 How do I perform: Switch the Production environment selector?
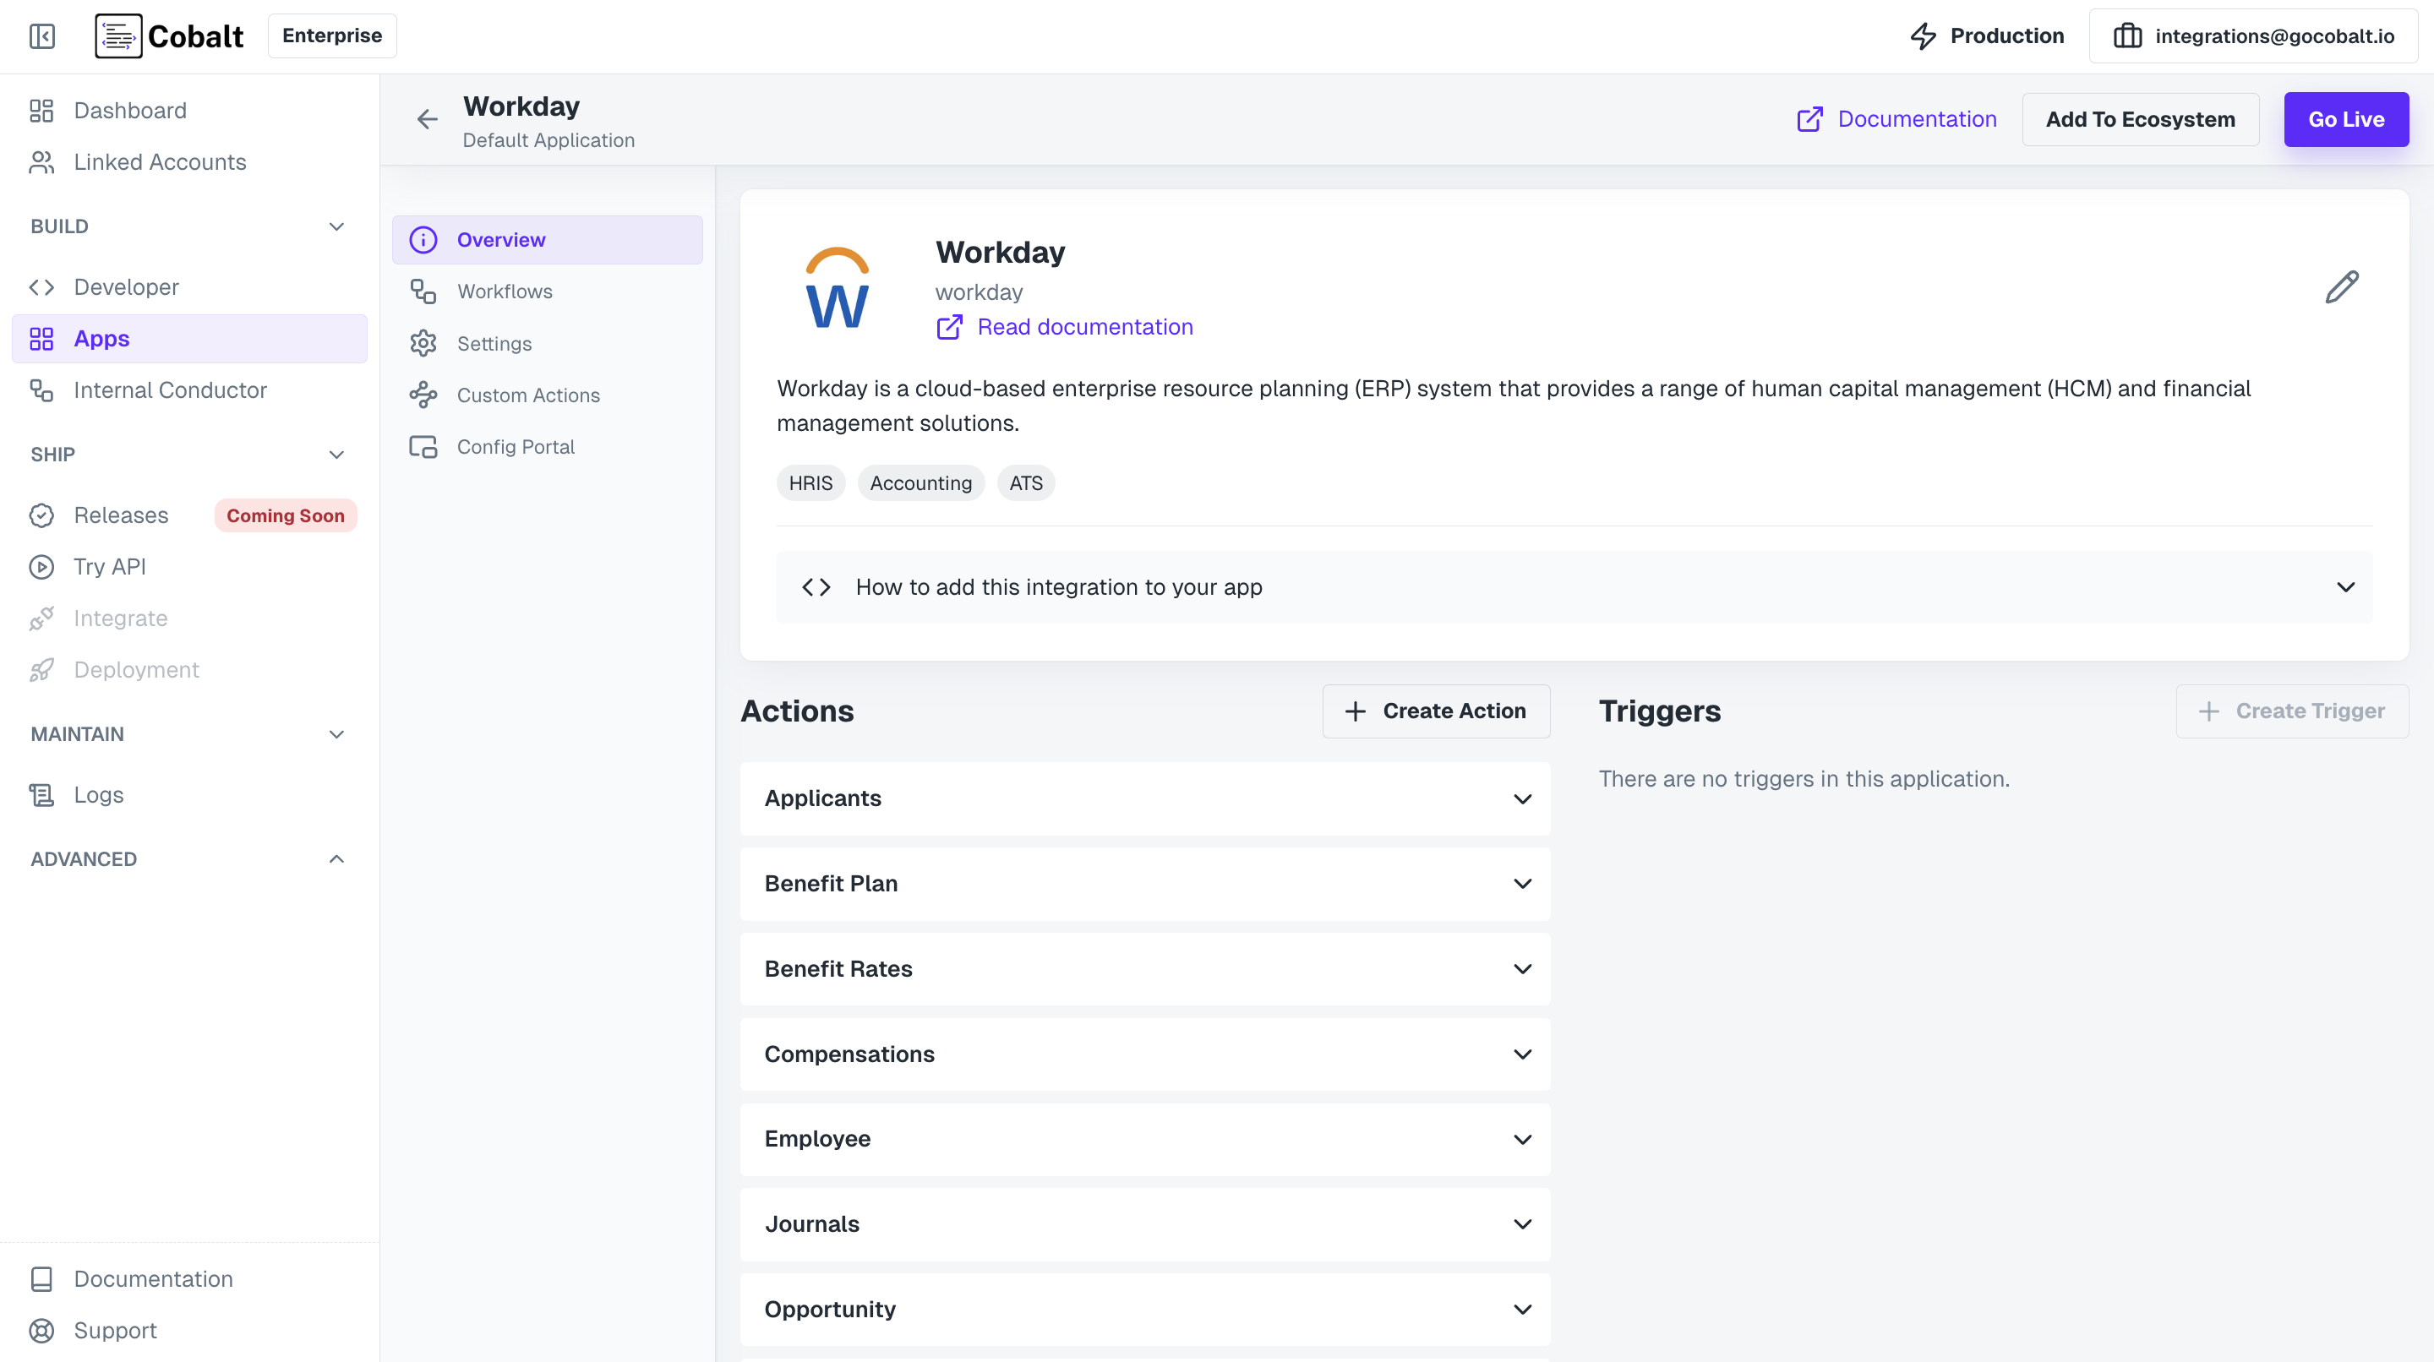1987,35
